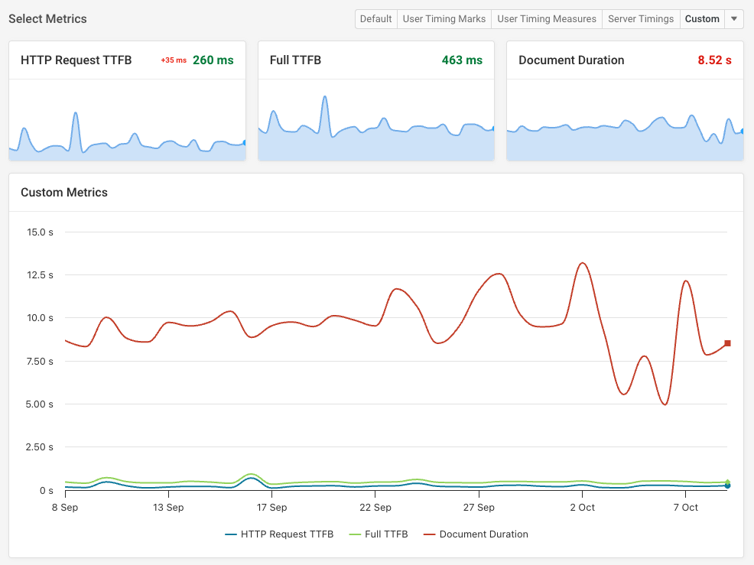Click the 12.5 s y-axis label

40,275
